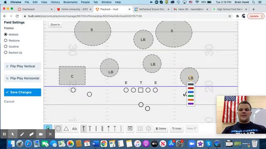Select the circular zone tool

coord(148,129)
